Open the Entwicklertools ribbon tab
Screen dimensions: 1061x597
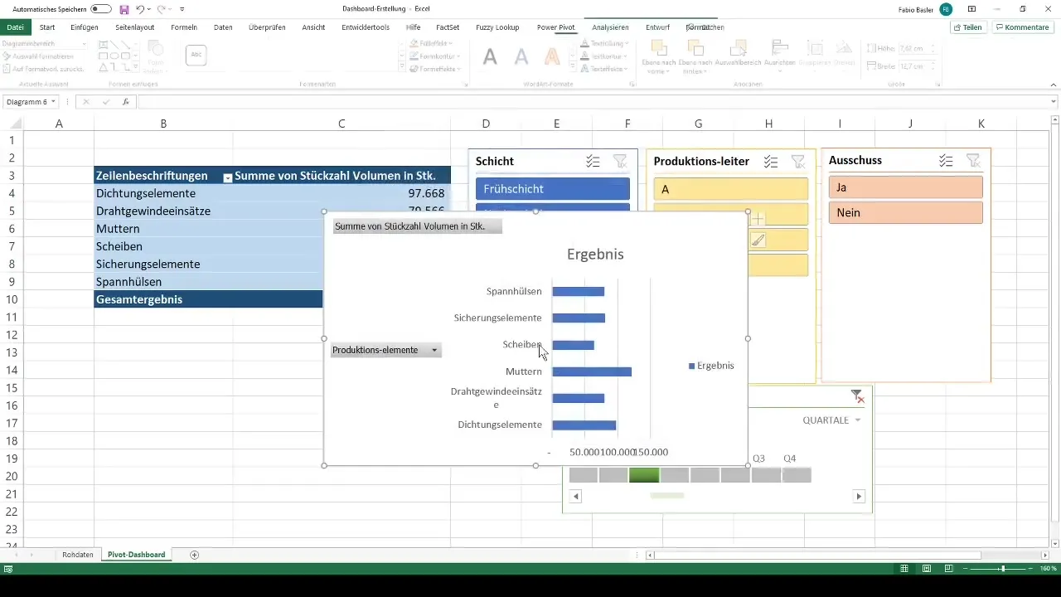(x=365, y=27)
